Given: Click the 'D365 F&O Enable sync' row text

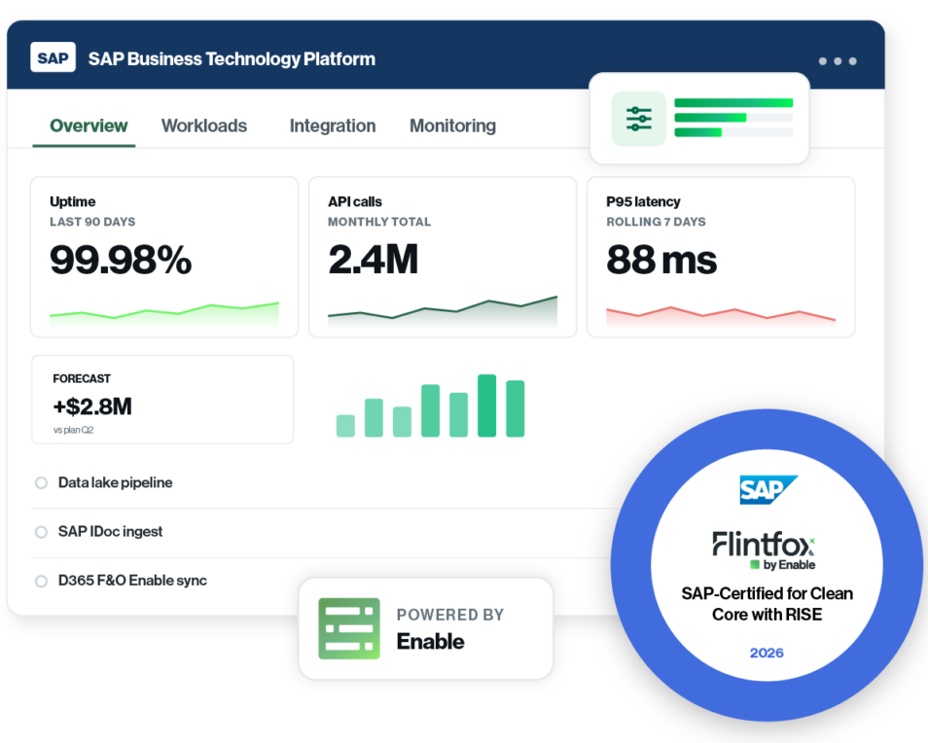Looking at the screenshot, I should pos(132,581).
